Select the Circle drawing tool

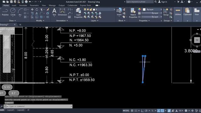[x=13, y=12]
